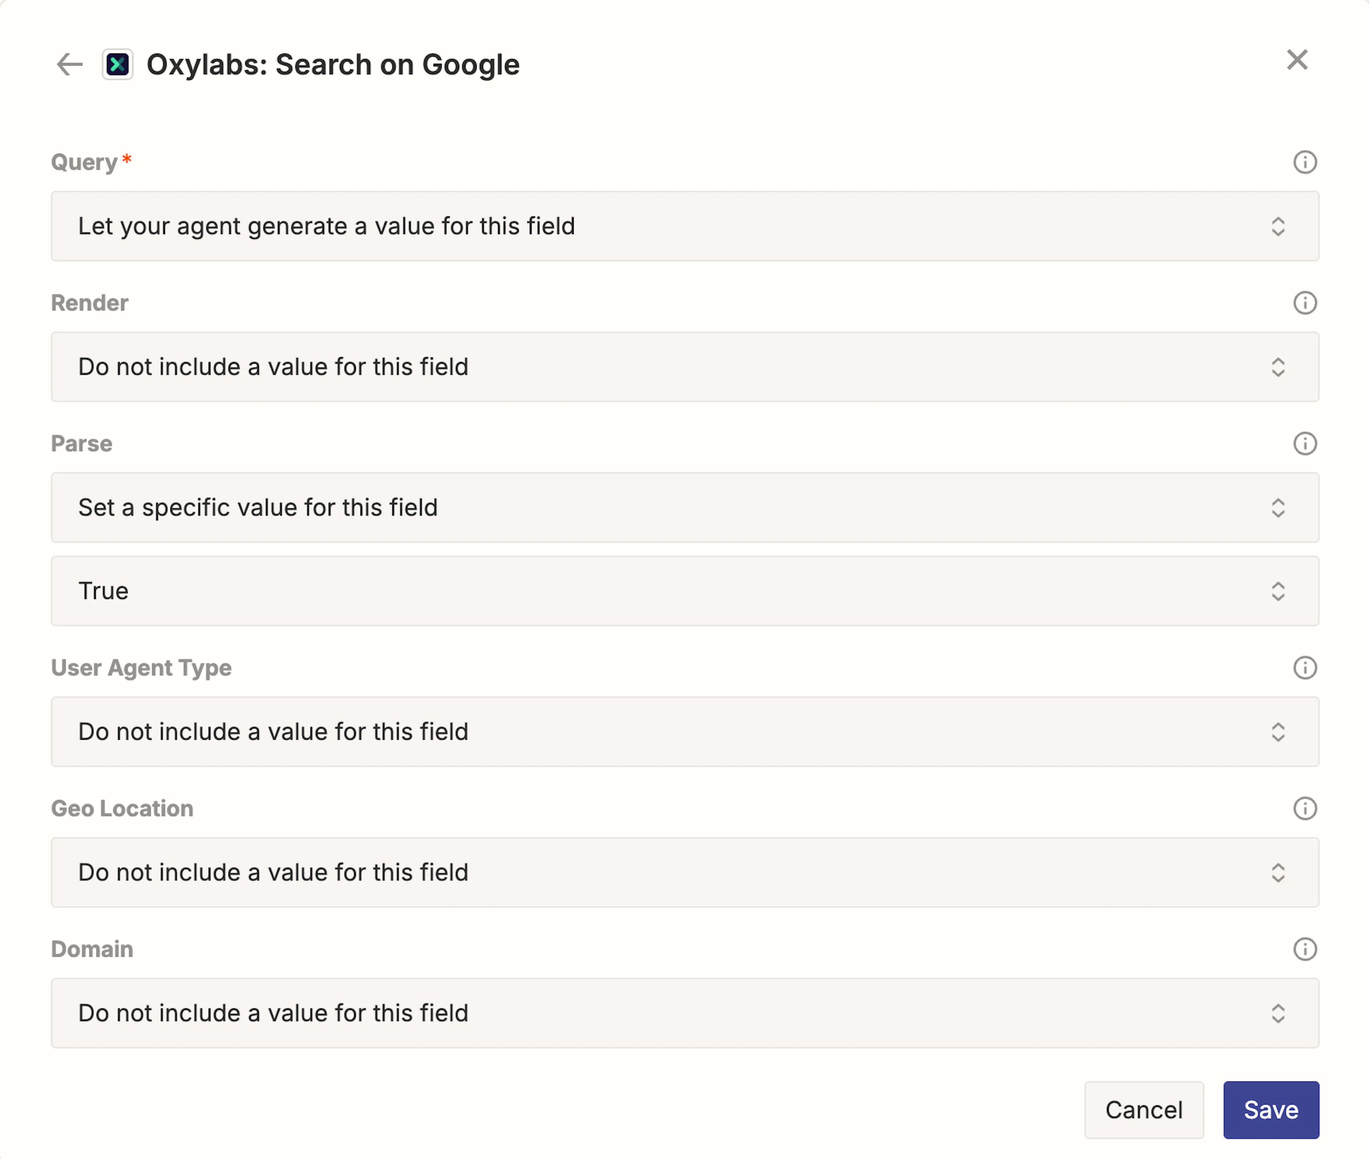Click the Oxylabs app logo icon
Viewport: 1369px width, 1159px height.
pyautogui.click(x=118, y=65)
